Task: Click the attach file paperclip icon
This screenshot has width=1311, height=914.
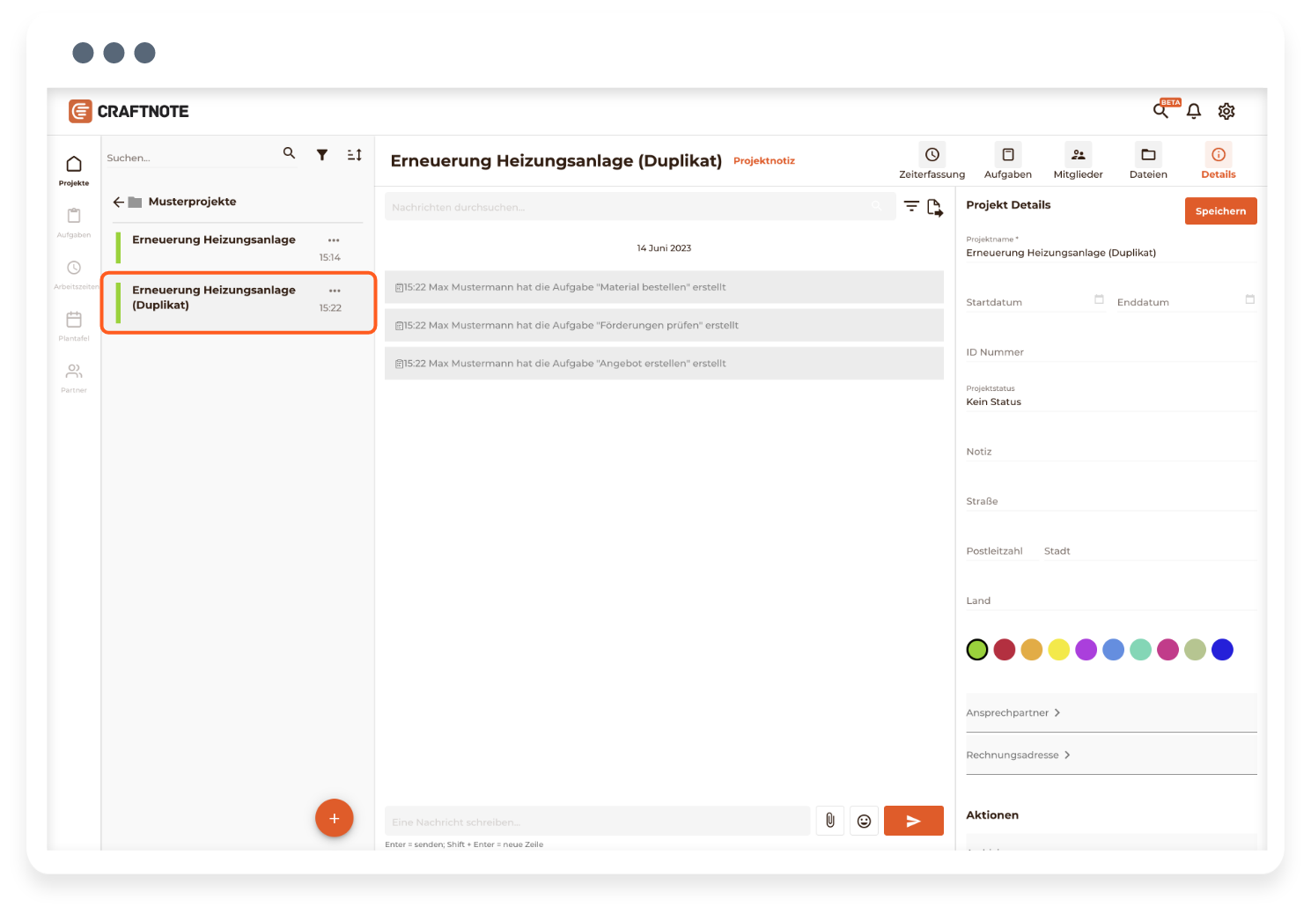Action: click(829, 821)
